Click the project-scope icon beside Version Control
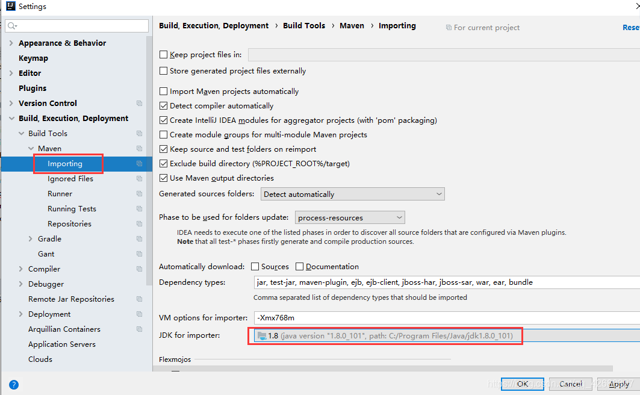Viewport: 640px width, 395px height. tap(139, 103)
